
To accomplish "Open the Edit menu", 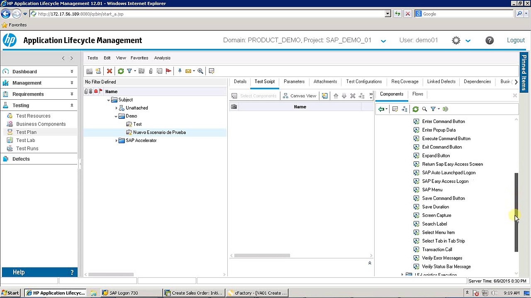I will point(107,58).
